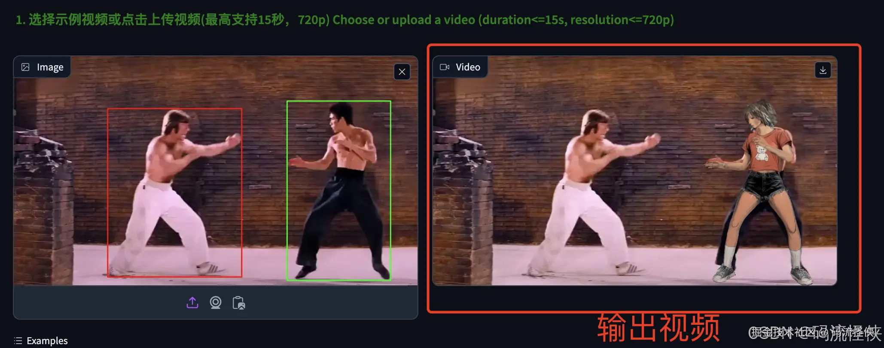Select the Image label tab

point(42,67)
